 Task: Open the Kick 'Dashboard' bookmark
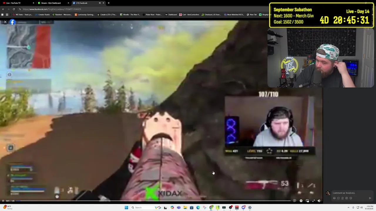click(171, 15)
